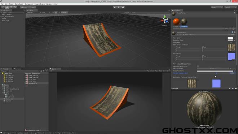Click the Randomize seed button
Screen dimensions: 238x134
click(213, 69)
